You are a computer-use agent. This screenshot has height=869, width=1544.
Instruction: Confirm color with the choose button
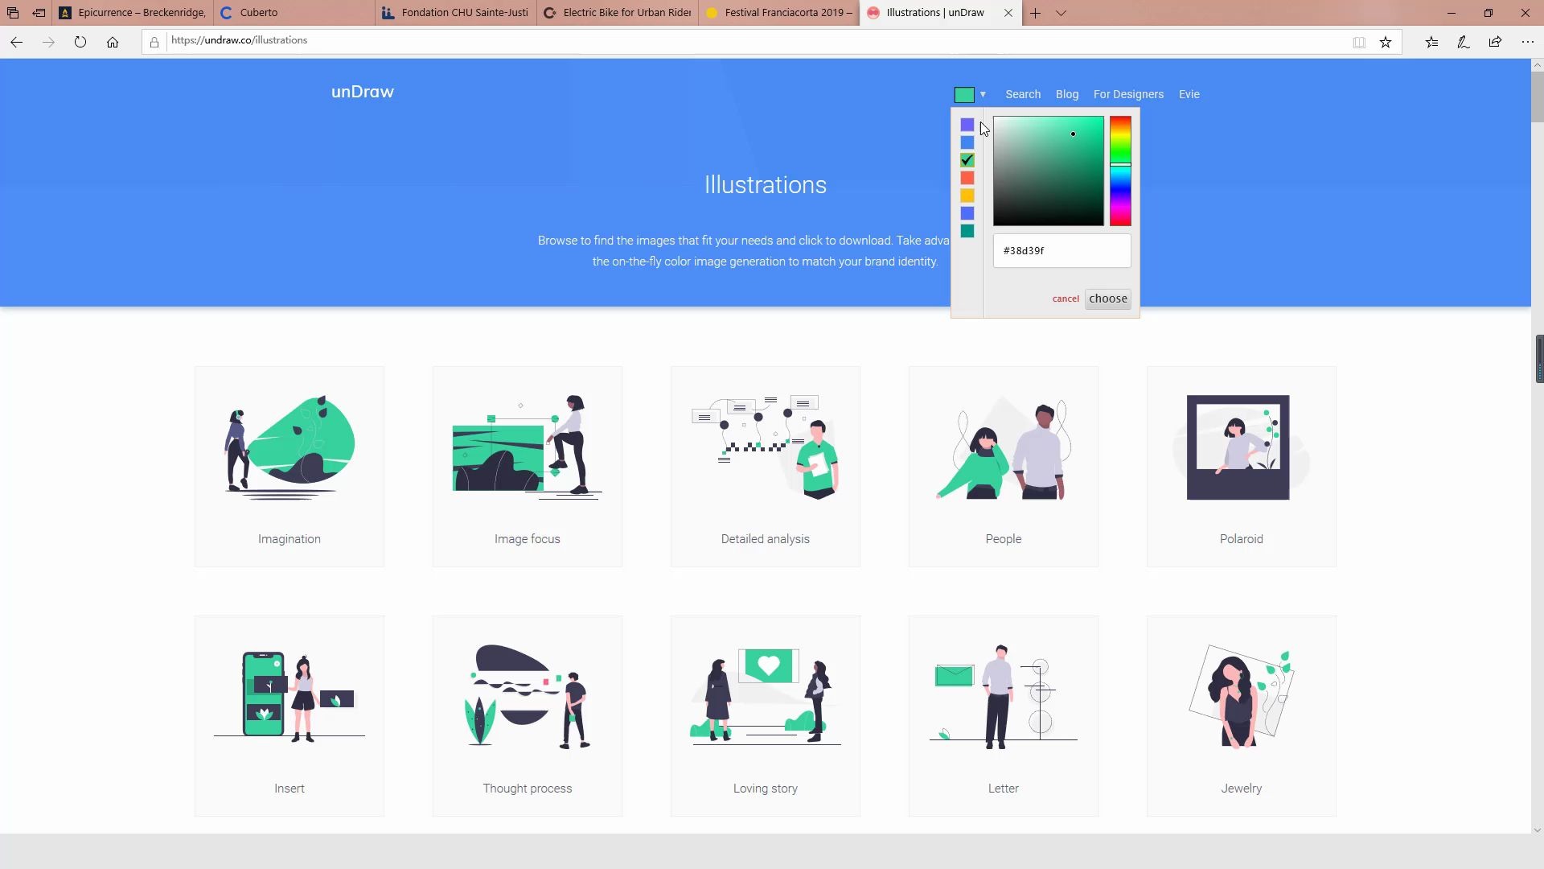(x=1108, y=299)
